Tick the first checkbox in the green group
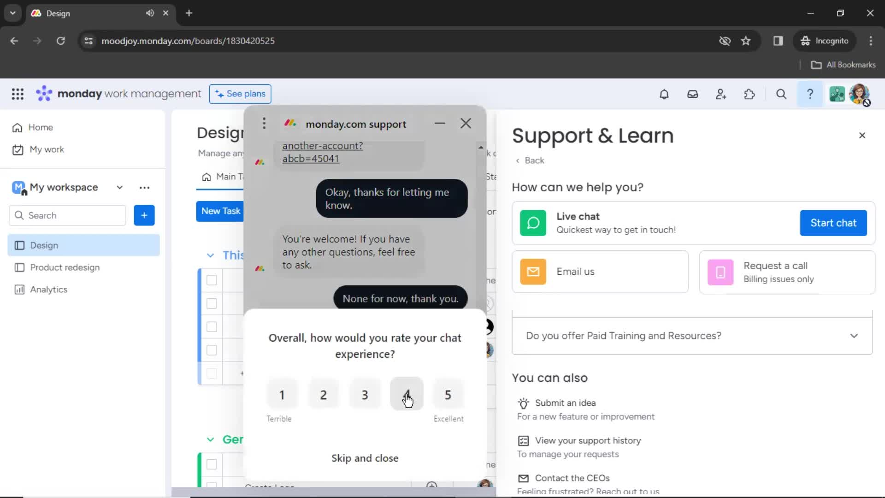 212,464
